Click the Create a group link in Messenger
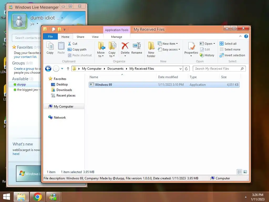The image size is (269, 202). [24, 69]
